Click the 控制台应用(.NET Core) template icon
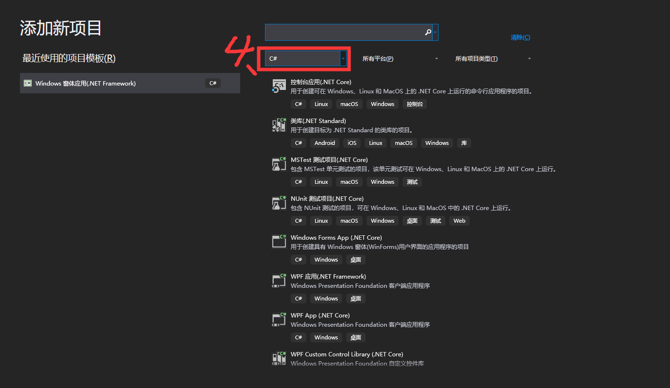670x388 pixels. (278, 86)
